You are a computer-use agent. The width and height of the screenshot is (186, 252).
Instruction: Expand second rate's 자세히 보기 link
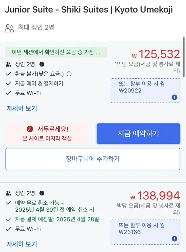22,244
